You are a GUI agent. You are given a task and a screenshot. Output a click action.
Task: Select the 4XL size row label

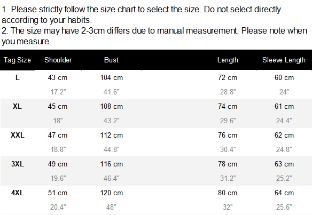pyautogui.click(x=18, y=193)
